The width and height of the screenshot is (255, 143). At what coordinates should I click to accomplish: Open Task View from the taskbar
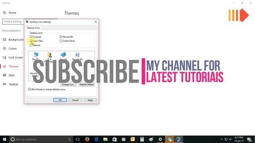[78, 139]
